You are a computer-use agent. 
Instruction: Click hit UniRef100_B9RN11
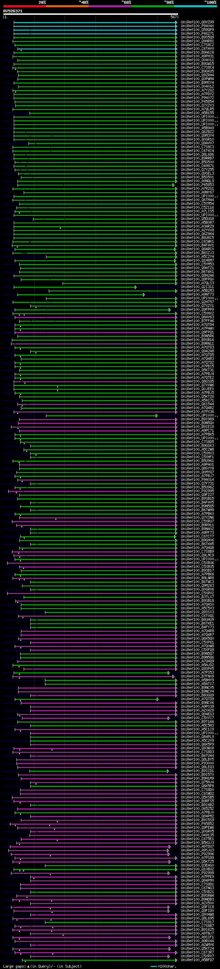click(197, 343)
